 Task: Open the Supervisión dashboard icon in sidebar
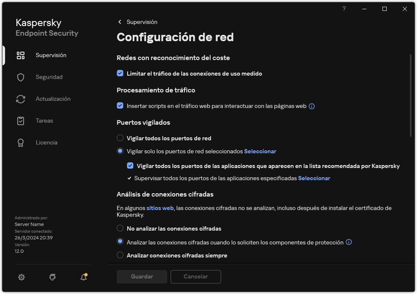[20, 55]
